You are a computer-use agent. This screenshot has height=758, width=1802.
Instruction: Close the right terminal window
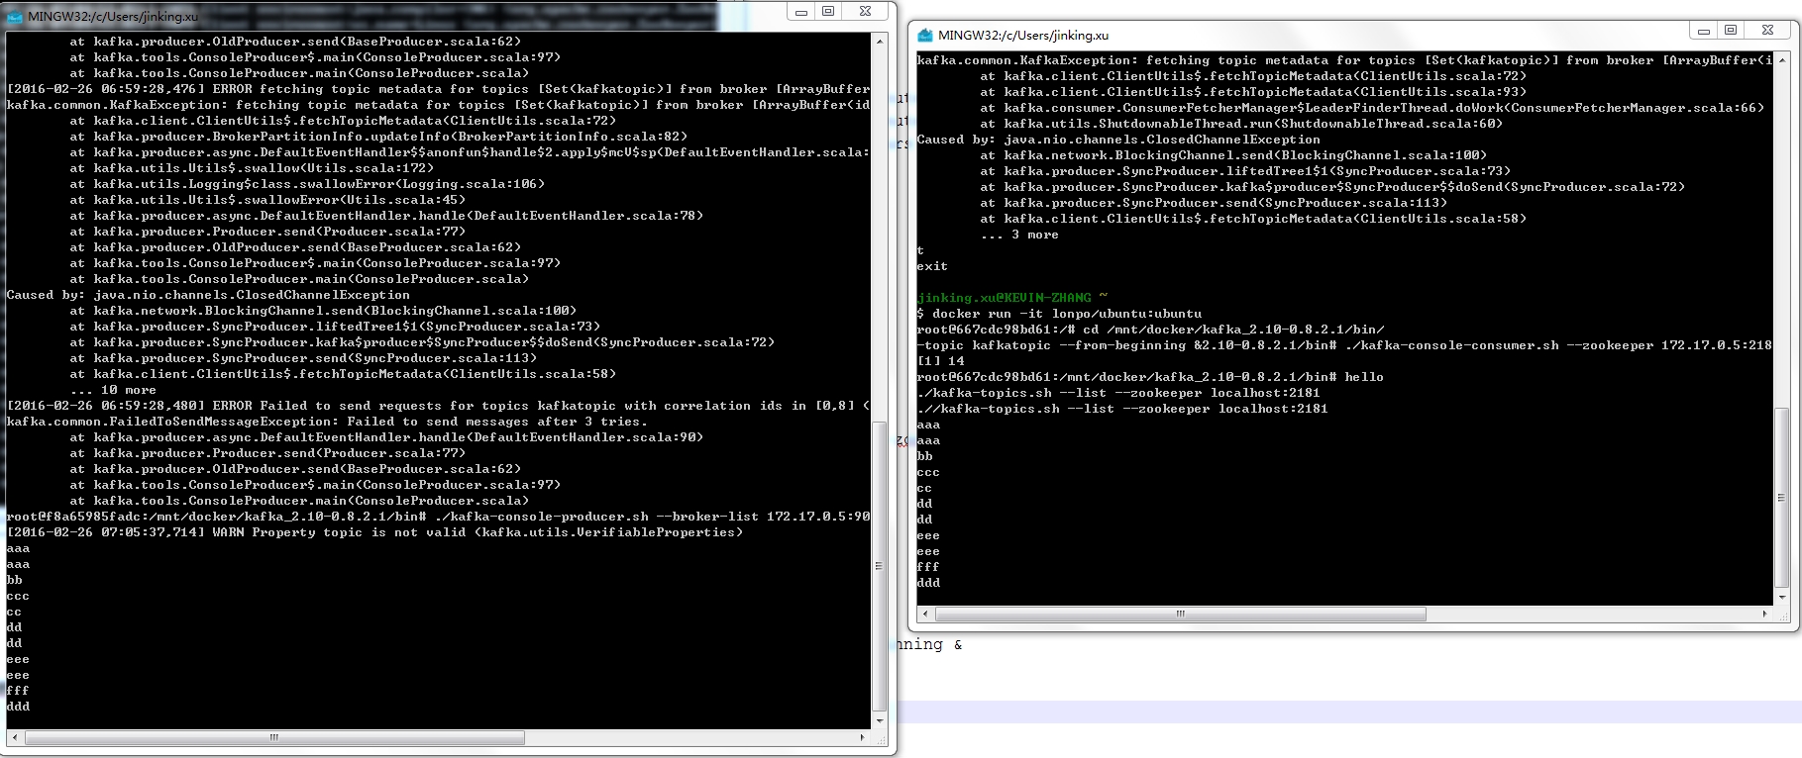pos(1767,31)
